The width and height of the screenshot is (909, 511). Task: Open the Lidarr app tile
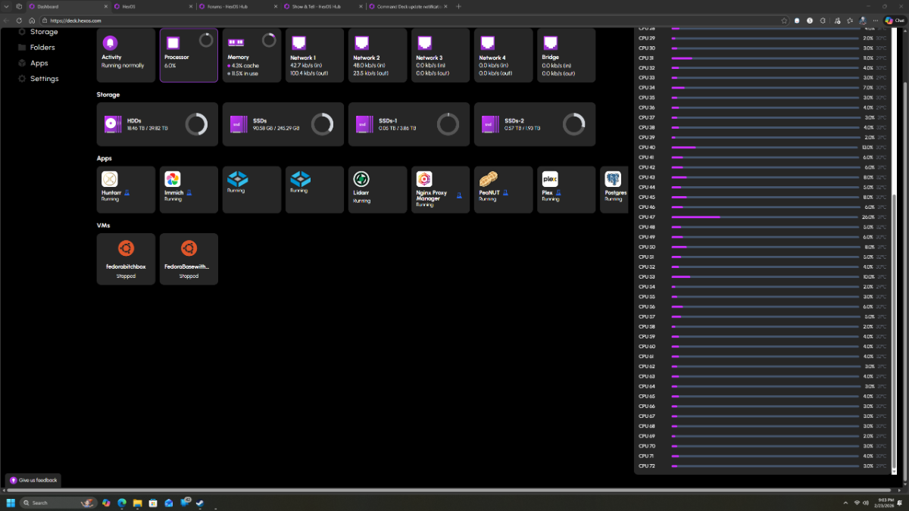point(377,189)
